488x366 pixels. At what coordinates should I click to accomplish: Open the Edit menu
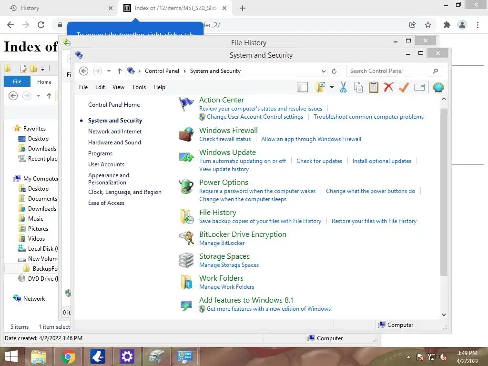coord(100,87)
